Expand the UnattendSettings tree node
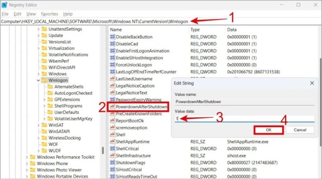322x179 pixels. pyautogui.click(x=38, y=29)
